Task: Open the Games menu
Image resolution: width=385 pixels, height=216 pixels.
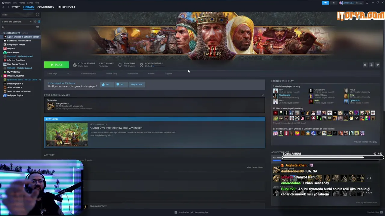Action: (x=30, y=3)
